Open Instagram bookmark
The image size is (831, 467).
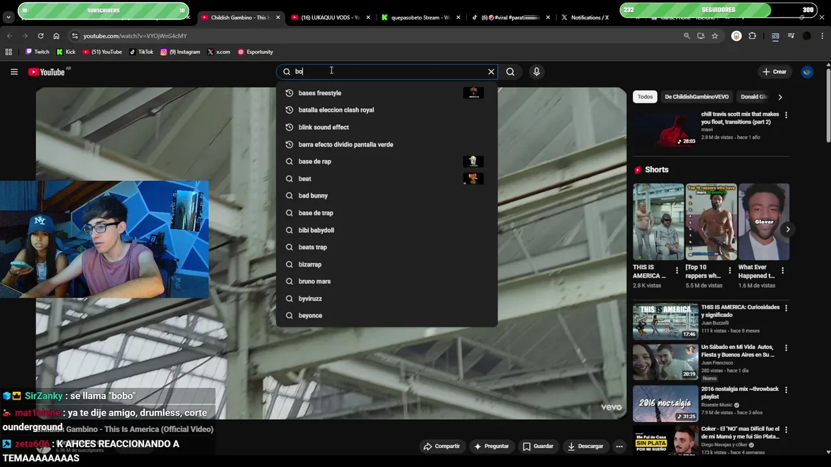tap(180, 52)
